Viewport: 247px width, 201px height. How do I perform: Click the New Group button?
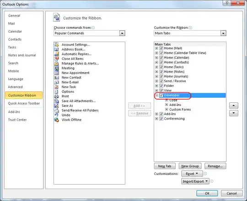[x=190, y=166]
